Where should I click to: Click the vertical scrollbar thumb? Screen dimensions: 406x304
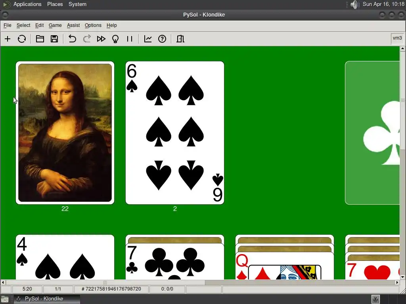pyautogui.click(x=403, y=100)
